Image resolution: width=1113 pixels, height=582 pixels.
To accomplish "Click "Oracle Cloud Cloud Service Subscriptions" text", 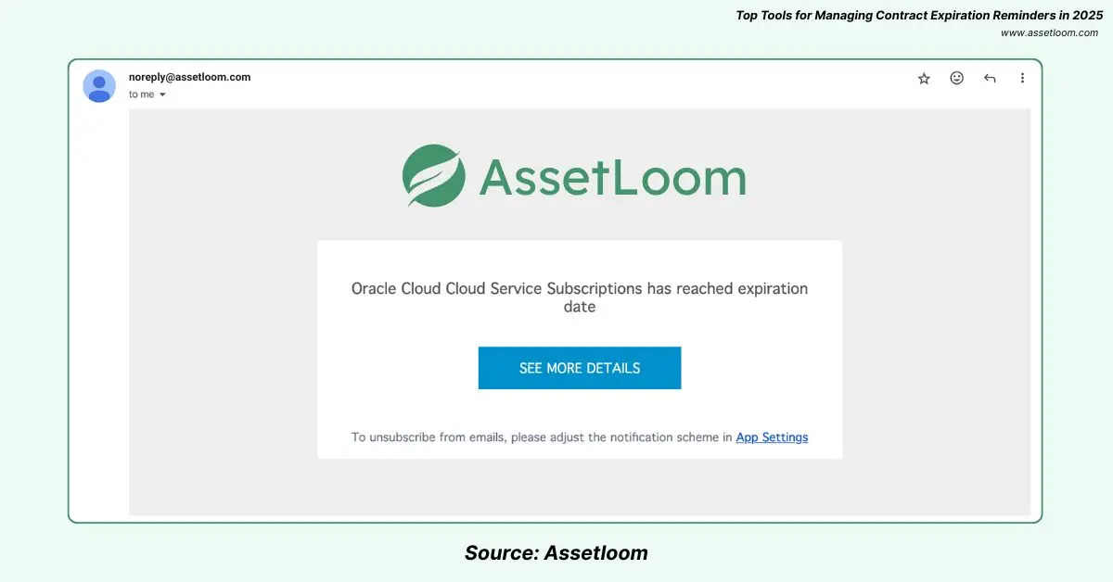I will (x=497, y=288).
